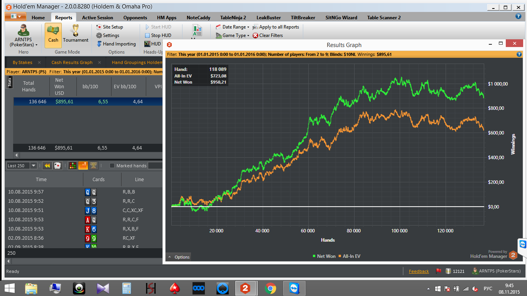Toggle the Marked hands checkbox
Image resolution: width=527 pixels, height=296 pixels.
(x=112, y=166)
